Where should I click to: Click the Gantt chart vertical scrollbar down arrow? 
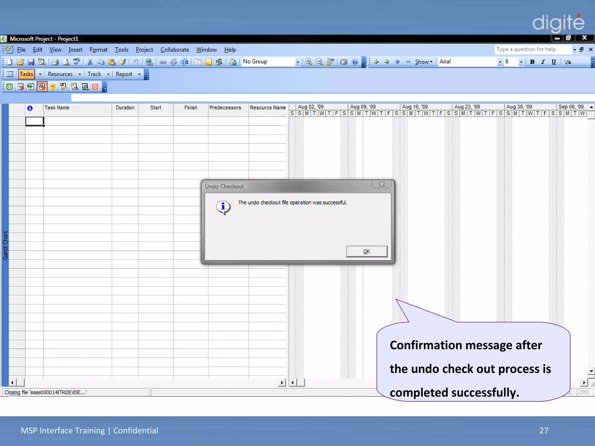[x=591, y=371]
